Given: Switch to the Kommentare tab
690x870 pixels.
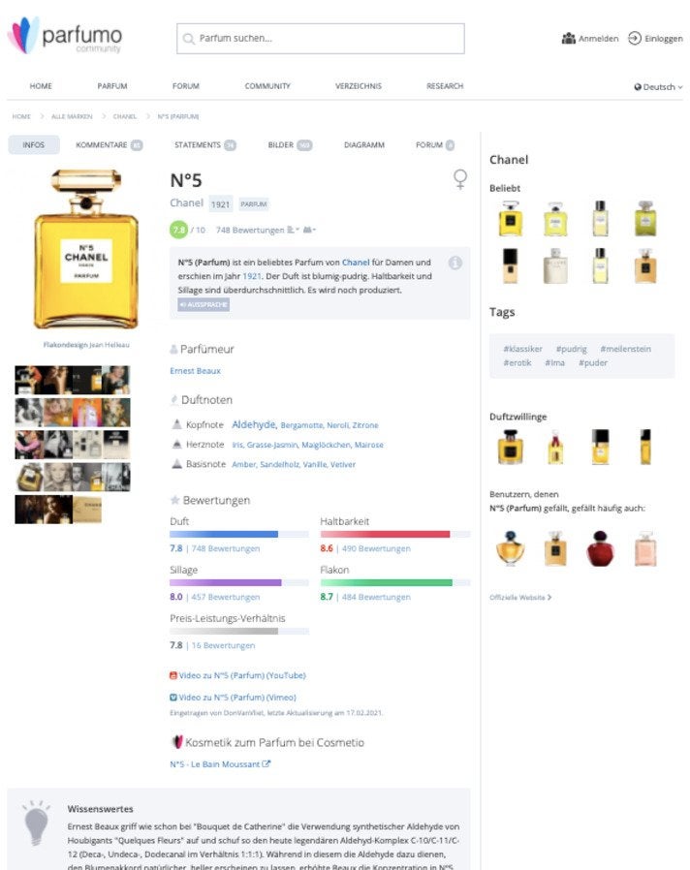Looking at the screenshot, I should tap(109, 144).
